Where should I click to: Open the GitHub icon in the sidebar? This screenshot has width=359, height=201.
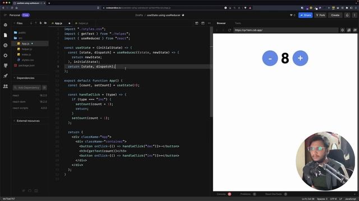point(6,66)
